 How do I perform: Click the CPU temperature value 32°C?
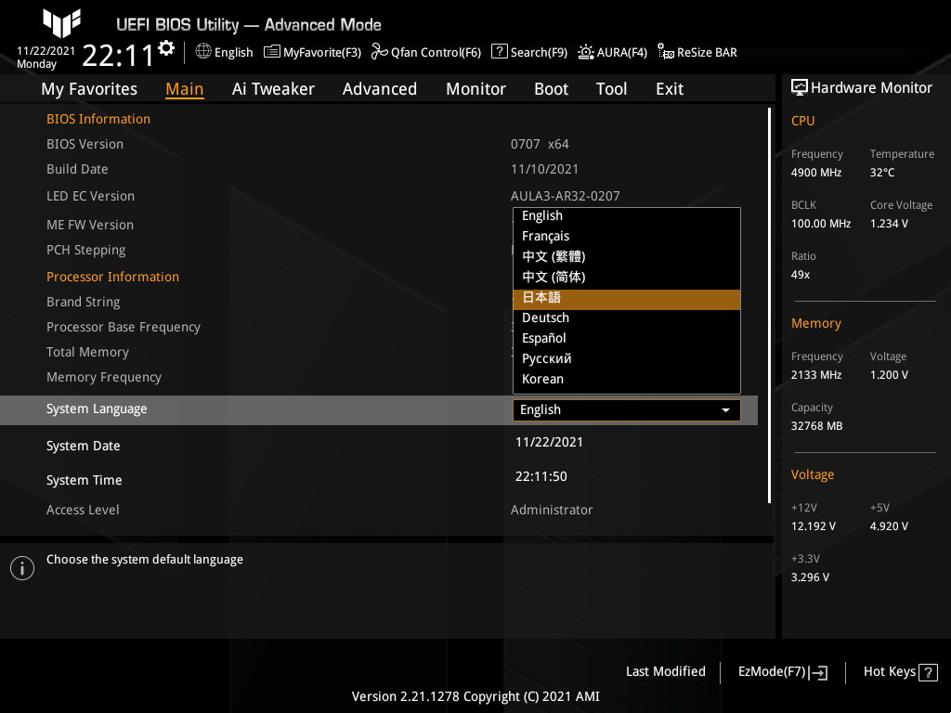point(882,173)
